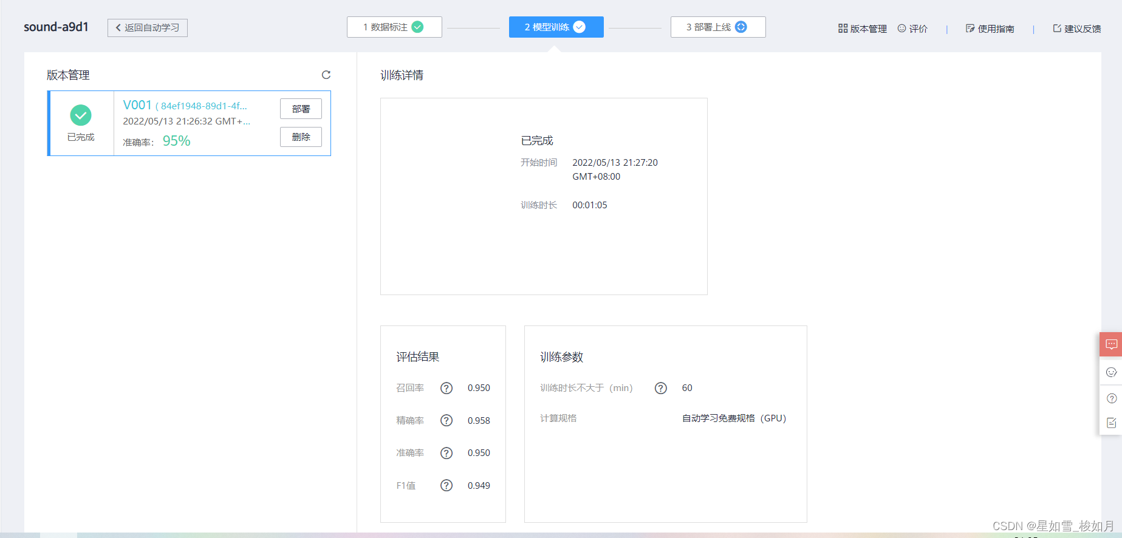Click the help icon beside 训练时长不大于
1122x538 pixels.
661,388
